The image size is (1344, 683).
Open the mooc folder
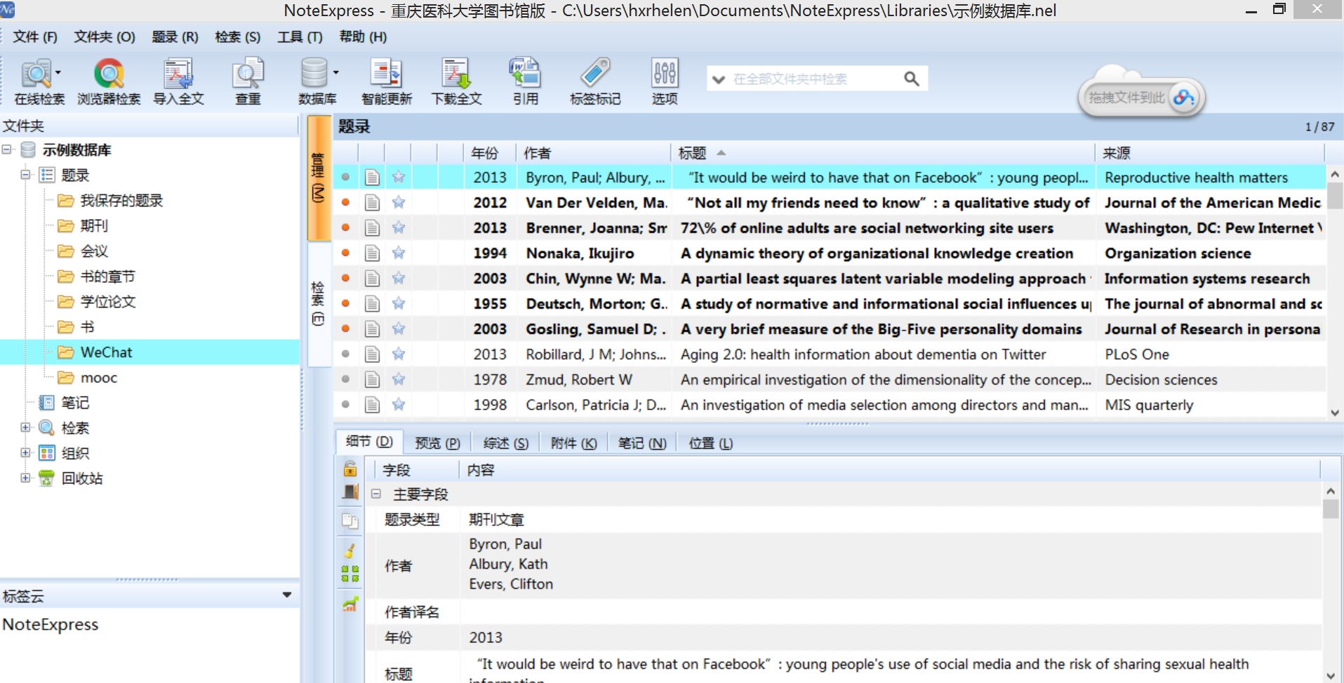click(x=98, y=378)
